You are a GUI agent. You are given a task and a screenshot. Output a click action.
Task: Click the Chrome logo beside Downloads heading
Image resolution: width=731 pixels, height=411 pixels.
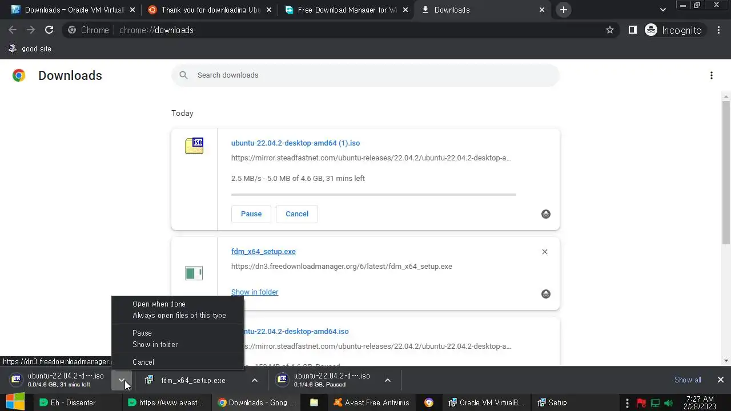19,75
